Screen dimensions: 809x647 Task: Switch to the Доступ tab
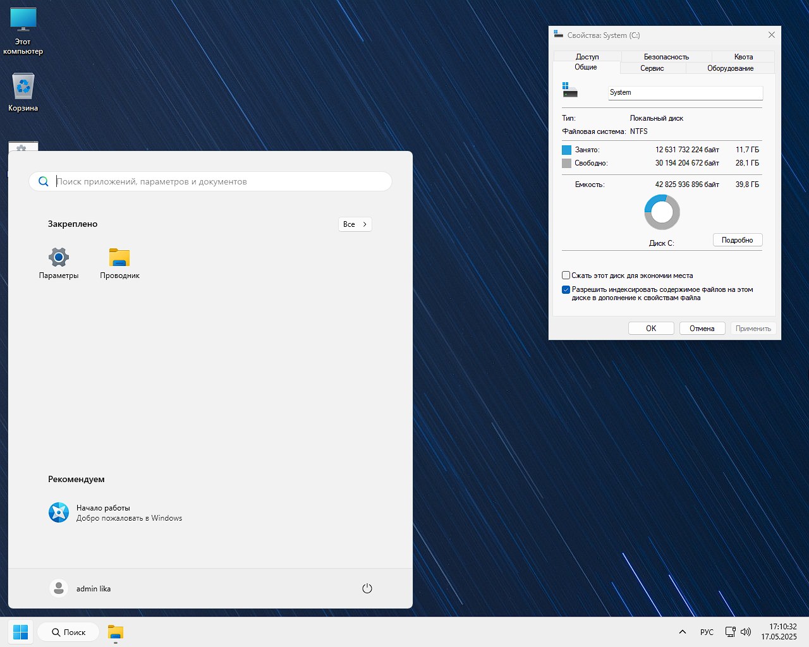click(x=587, y=56)
